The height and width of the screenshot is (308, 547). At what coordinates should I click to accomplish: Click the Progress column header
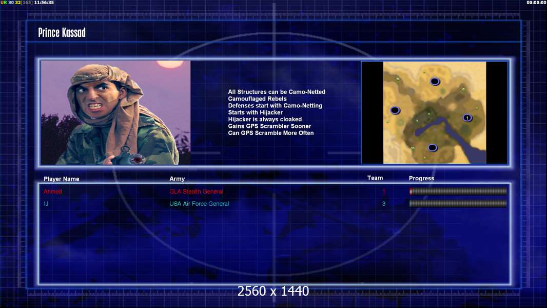(421, 178)
